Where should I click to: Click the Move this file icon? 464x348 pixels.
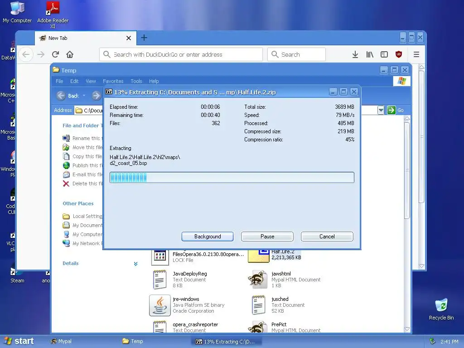66,147
